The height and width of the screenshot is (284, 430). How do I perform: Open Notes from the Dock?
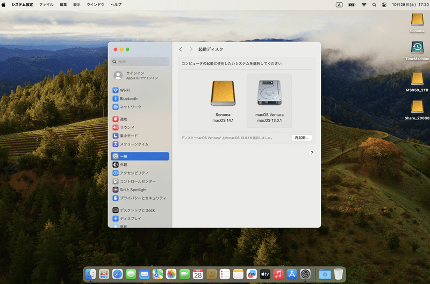click(x=238, y=274)
